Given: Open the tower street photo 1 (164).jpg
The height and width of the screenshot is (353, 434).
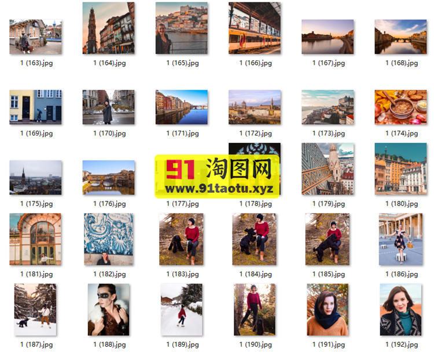Looking at the screenshot, I should pos(109,28).
